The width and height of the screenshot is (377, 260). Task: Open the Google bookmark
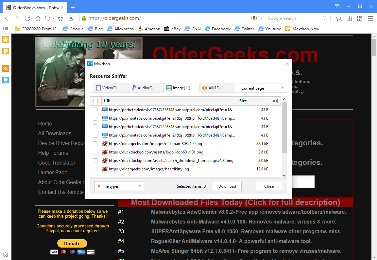73,29
